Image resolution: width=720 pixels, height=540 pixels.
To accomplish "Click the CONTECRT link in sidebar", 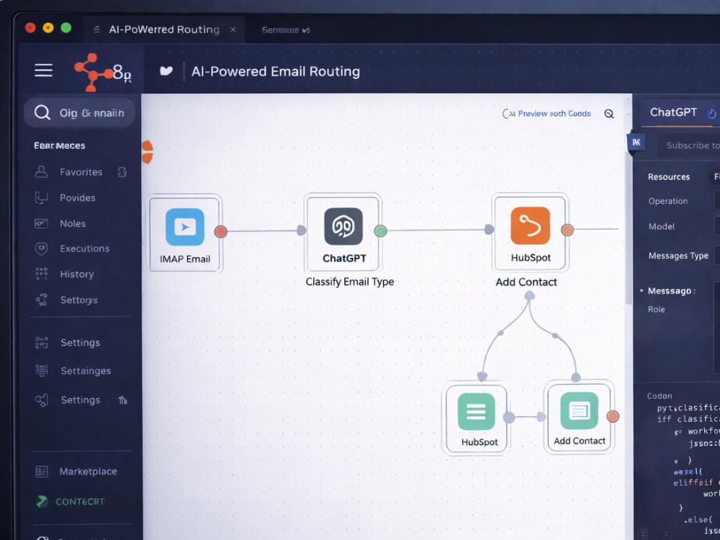I will tap(80, 502).
